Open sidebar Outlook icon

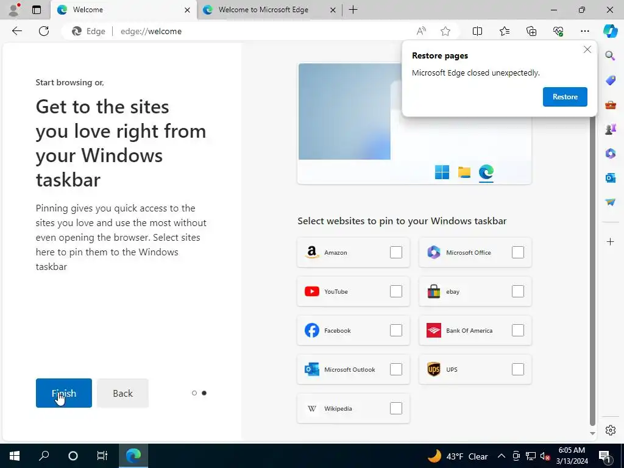point(610,178)
